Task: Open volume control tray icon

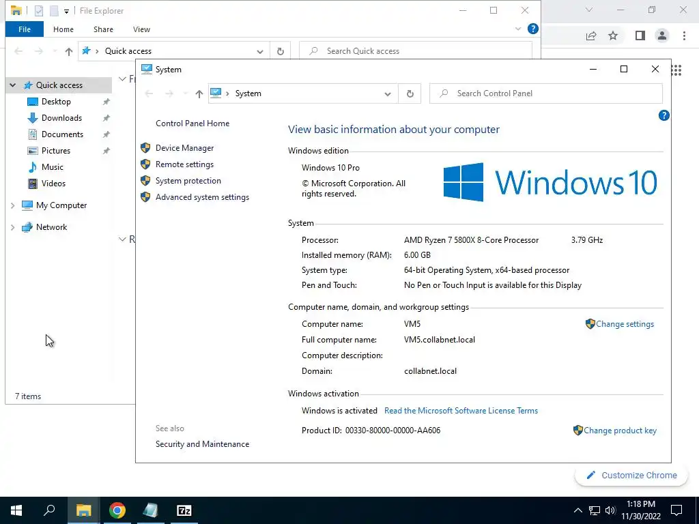Action: 610,510
